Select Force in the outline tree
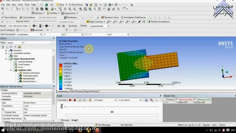The width and height of the screenshot is (236, 133). click(20, 67)
